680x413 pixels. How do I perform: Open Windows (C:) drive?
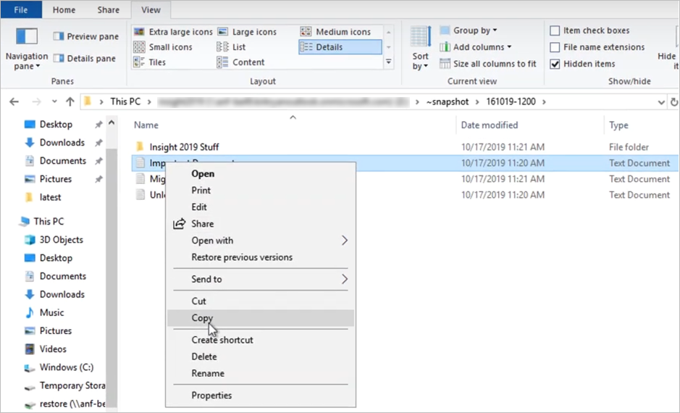[x=67, y=367]
